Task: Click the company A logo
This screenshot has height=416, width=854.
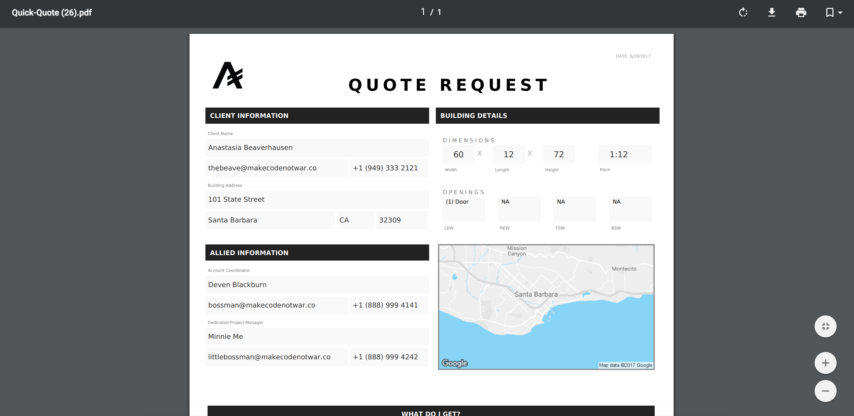Action: 228,76
